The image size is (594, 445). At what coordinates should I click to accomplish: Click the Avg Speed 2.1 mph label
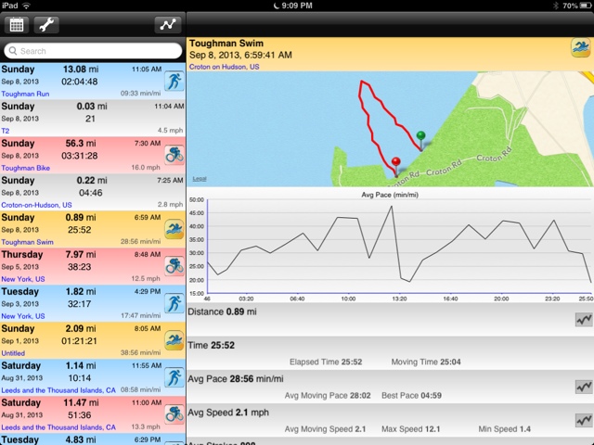[x=228, y=413]
